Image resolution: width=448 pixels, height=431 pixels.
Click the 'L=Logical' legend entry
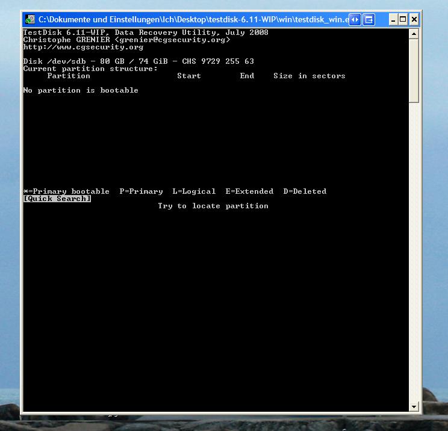point(194,191)
